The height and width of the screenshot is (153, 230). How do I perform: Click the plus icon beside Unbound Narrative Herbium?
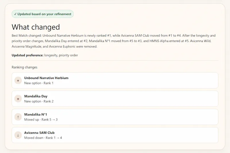(x=18, y=81)
